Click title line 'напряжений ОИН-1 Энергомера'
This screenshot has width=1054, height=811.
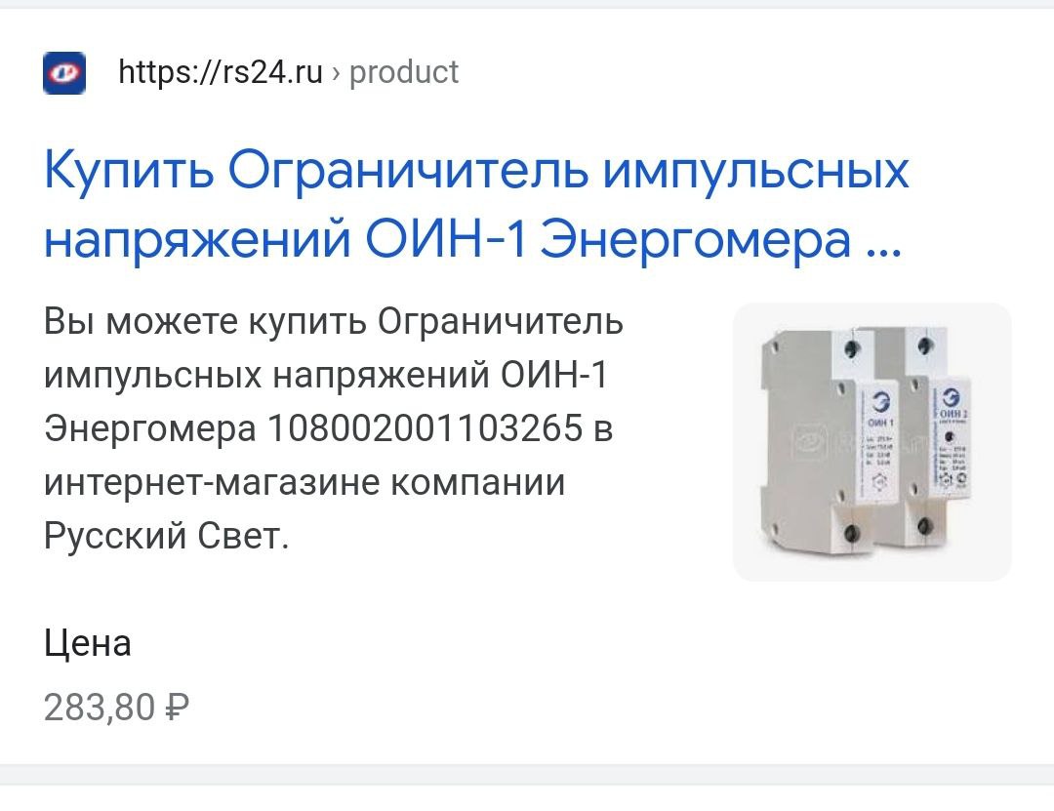(x=448, y=240)
